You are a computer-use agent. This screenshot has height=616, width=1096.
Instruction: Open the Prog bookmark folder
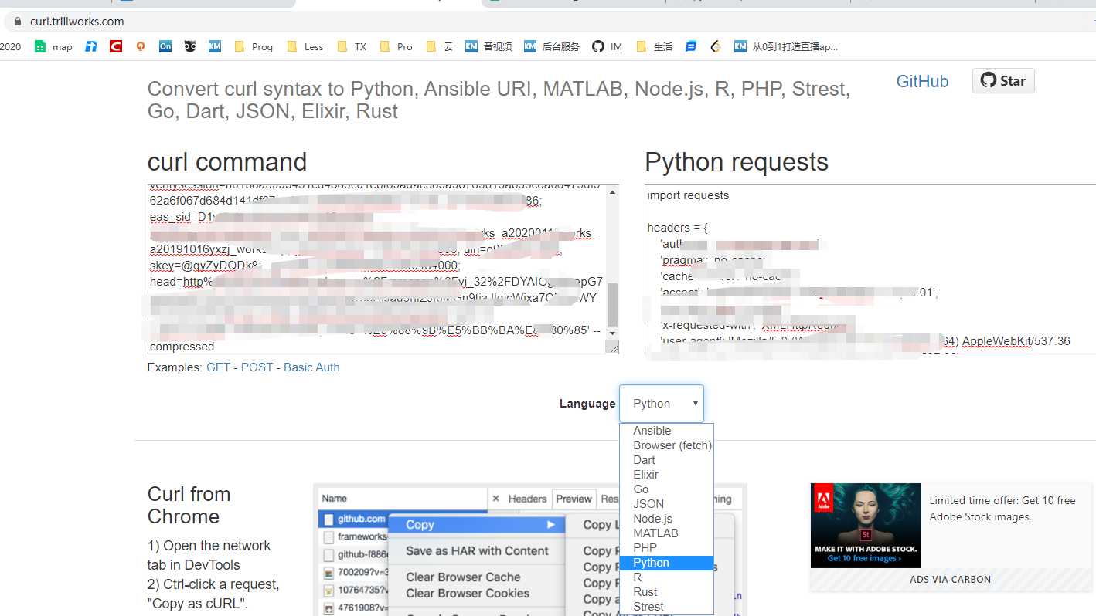(254, 46)
